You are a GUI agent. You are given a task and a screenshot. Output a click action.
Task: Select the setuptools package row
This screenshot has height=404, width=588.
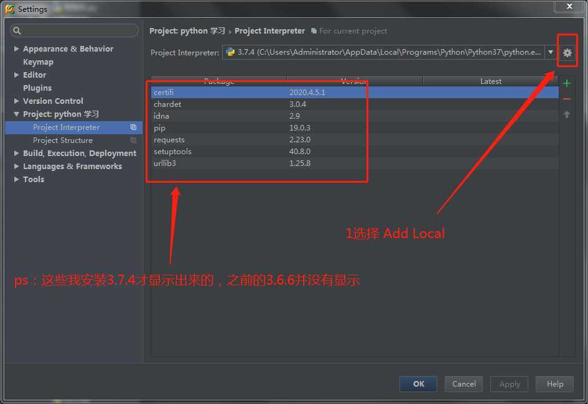(x=355, y=151)
